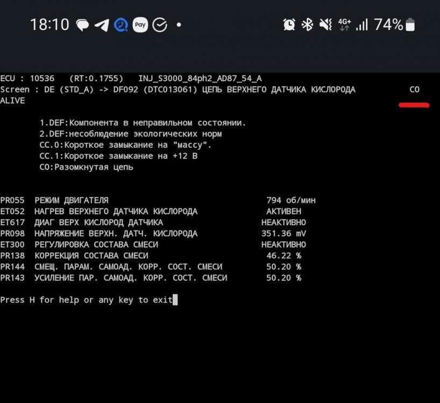
Task: Click the 351.36 mV value
Action: pos(283,234)
